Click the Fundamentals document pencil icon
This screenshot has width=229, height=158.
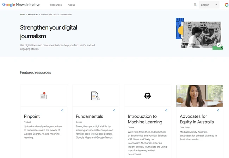pos(95,96)
